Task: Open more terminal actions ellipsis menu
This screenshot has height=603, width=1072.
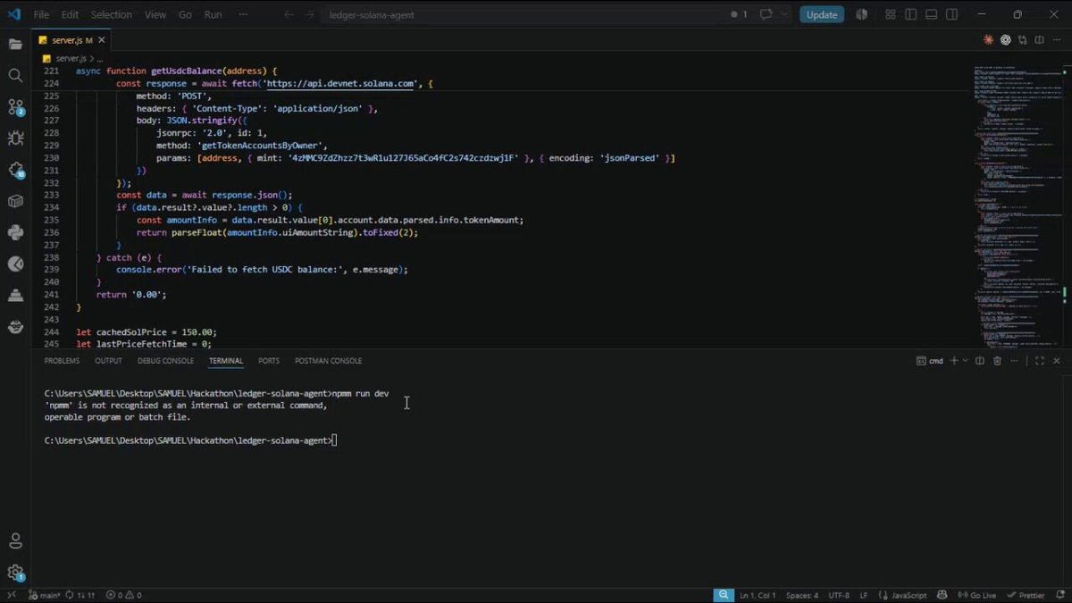Action: (x=1015, y=361)
